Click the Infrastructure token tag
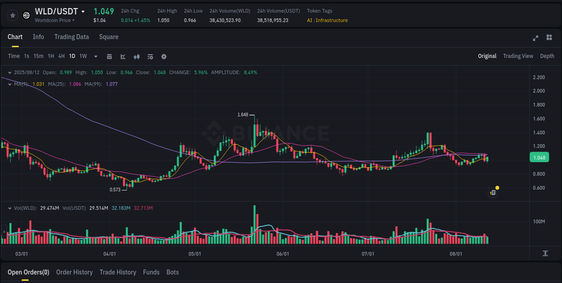 (x=331, y=20)
